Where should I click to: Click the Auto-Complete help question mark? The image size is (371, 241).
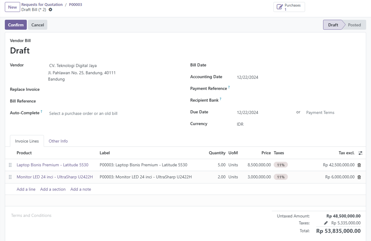(42, 111)
